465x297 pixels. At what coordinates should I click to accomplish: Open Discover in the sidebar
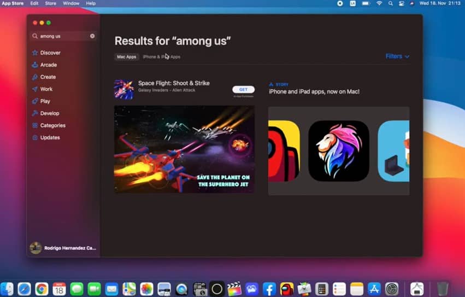click(46, 53)
